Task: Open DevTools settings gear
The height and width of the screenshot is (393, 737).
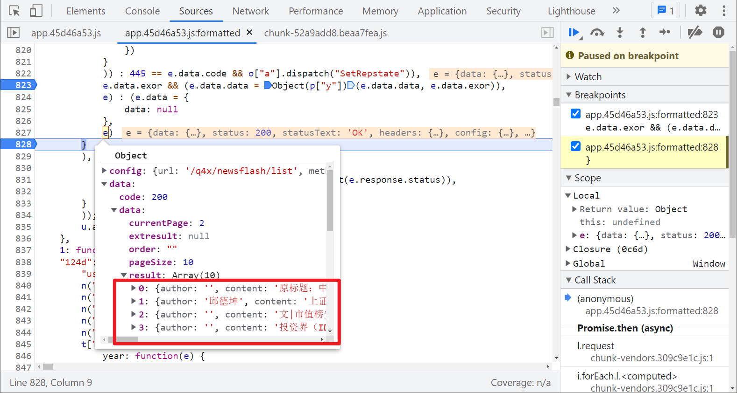Action: pyautogui.click(x=701, y=11)
